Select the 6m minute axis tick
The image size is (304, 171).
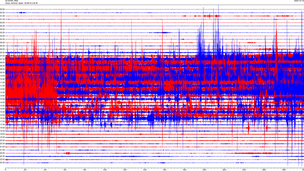(65, 170)
